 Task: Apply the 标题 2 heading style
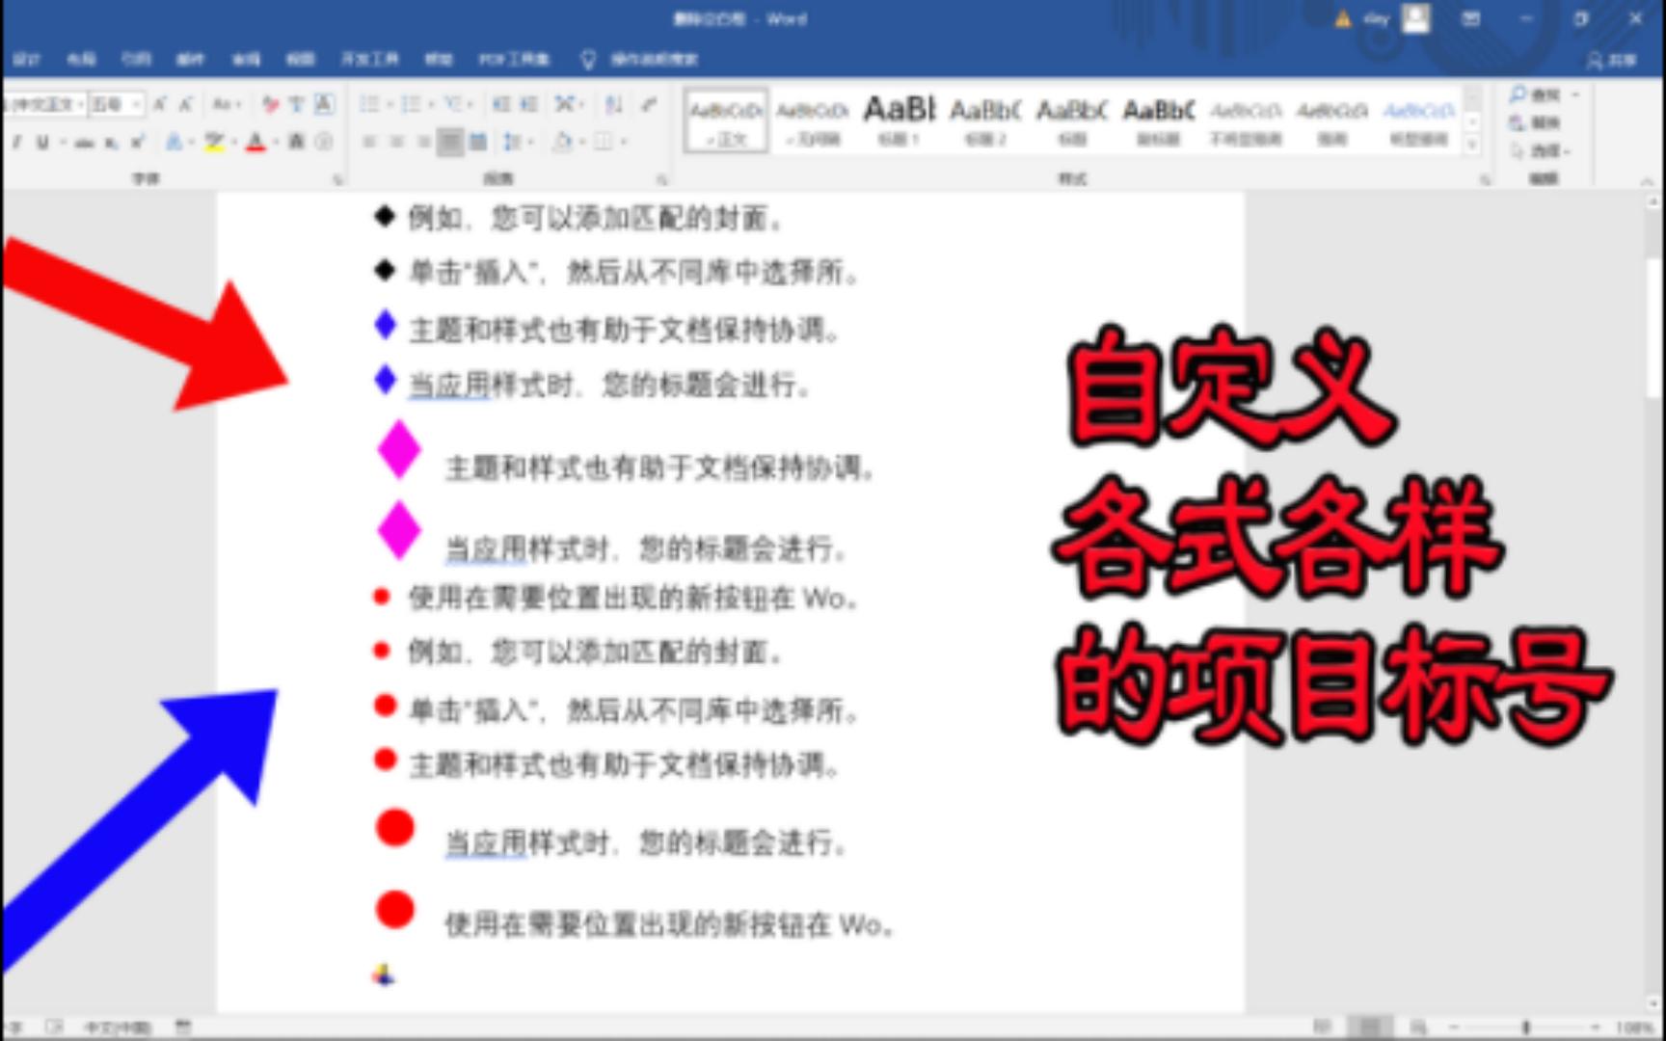pyautogui.click(x=985, y=120)
